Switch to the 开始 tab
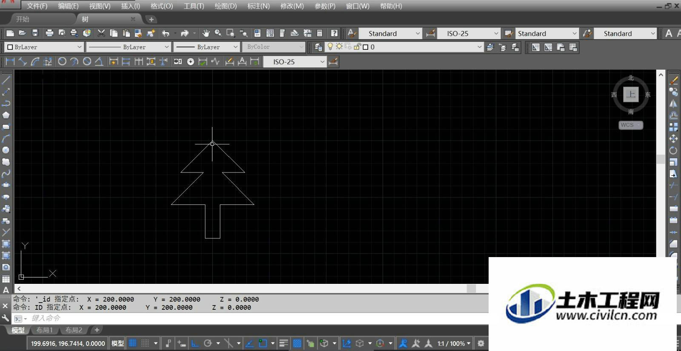 [23, 19]
